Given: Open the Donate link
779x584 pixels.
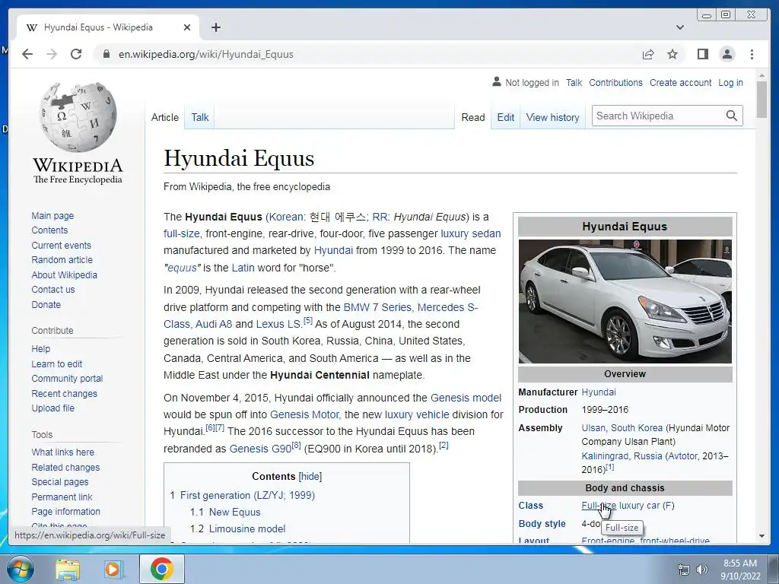Looking at the screenshot, I should point(46,304).
